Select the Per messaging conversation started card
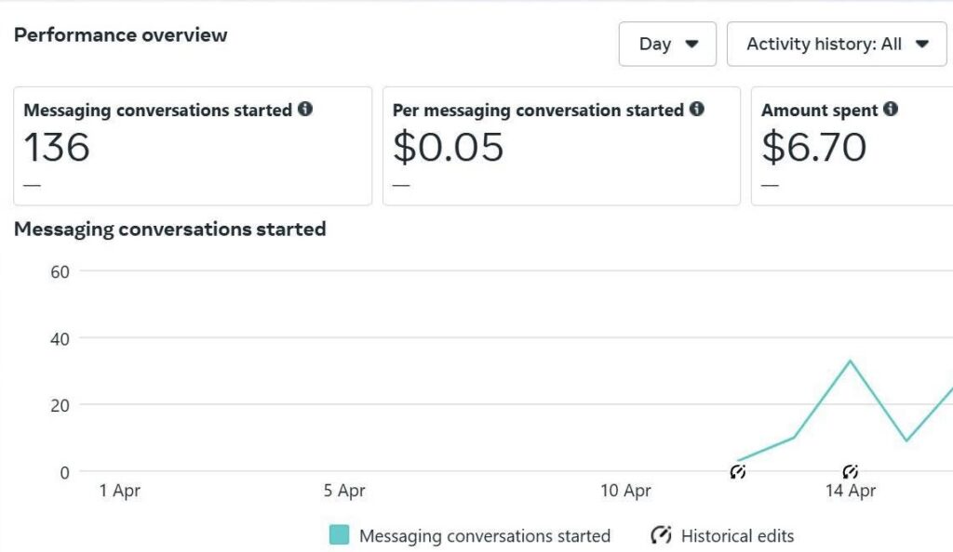This screenshot has height=552, width=953. pos(561,146)
